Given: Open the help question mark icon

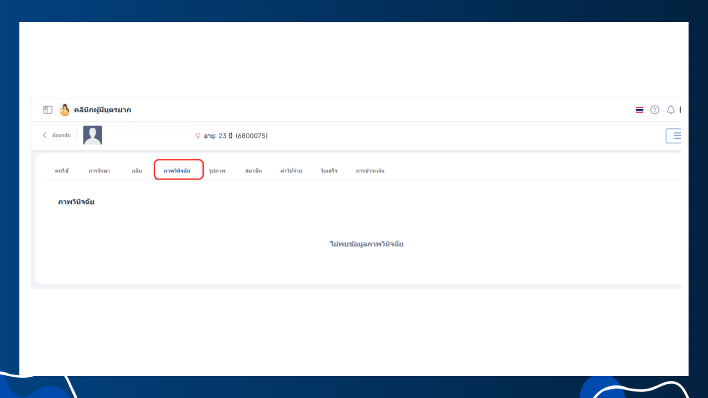Looking at the screenshot, I should pyautogui.click(x=655, y=110).
